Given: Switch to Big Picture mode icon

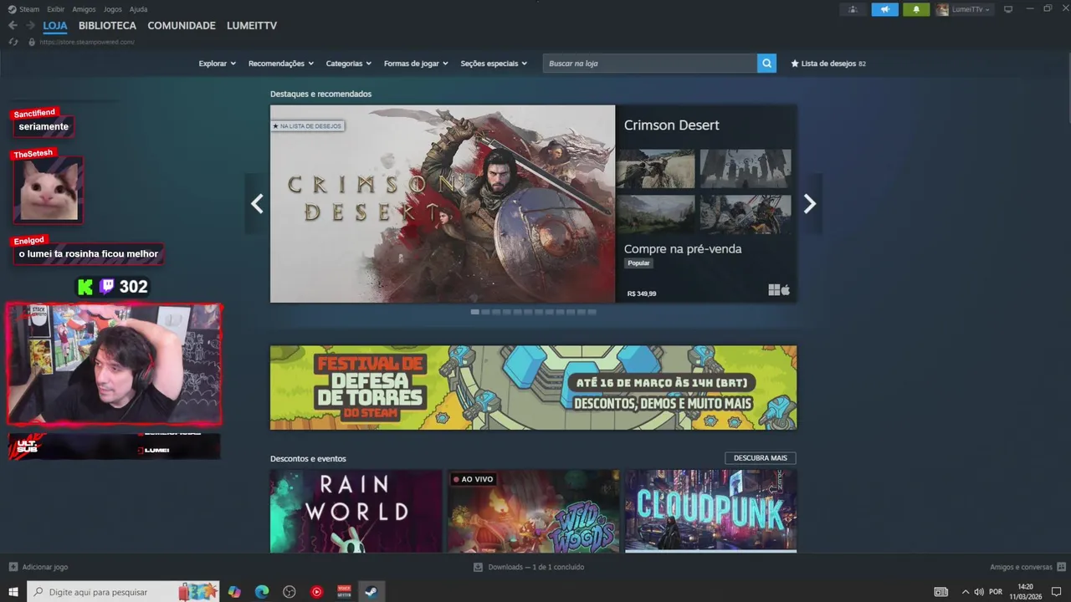Looking at the screenshot, I should coord(1008,9).
